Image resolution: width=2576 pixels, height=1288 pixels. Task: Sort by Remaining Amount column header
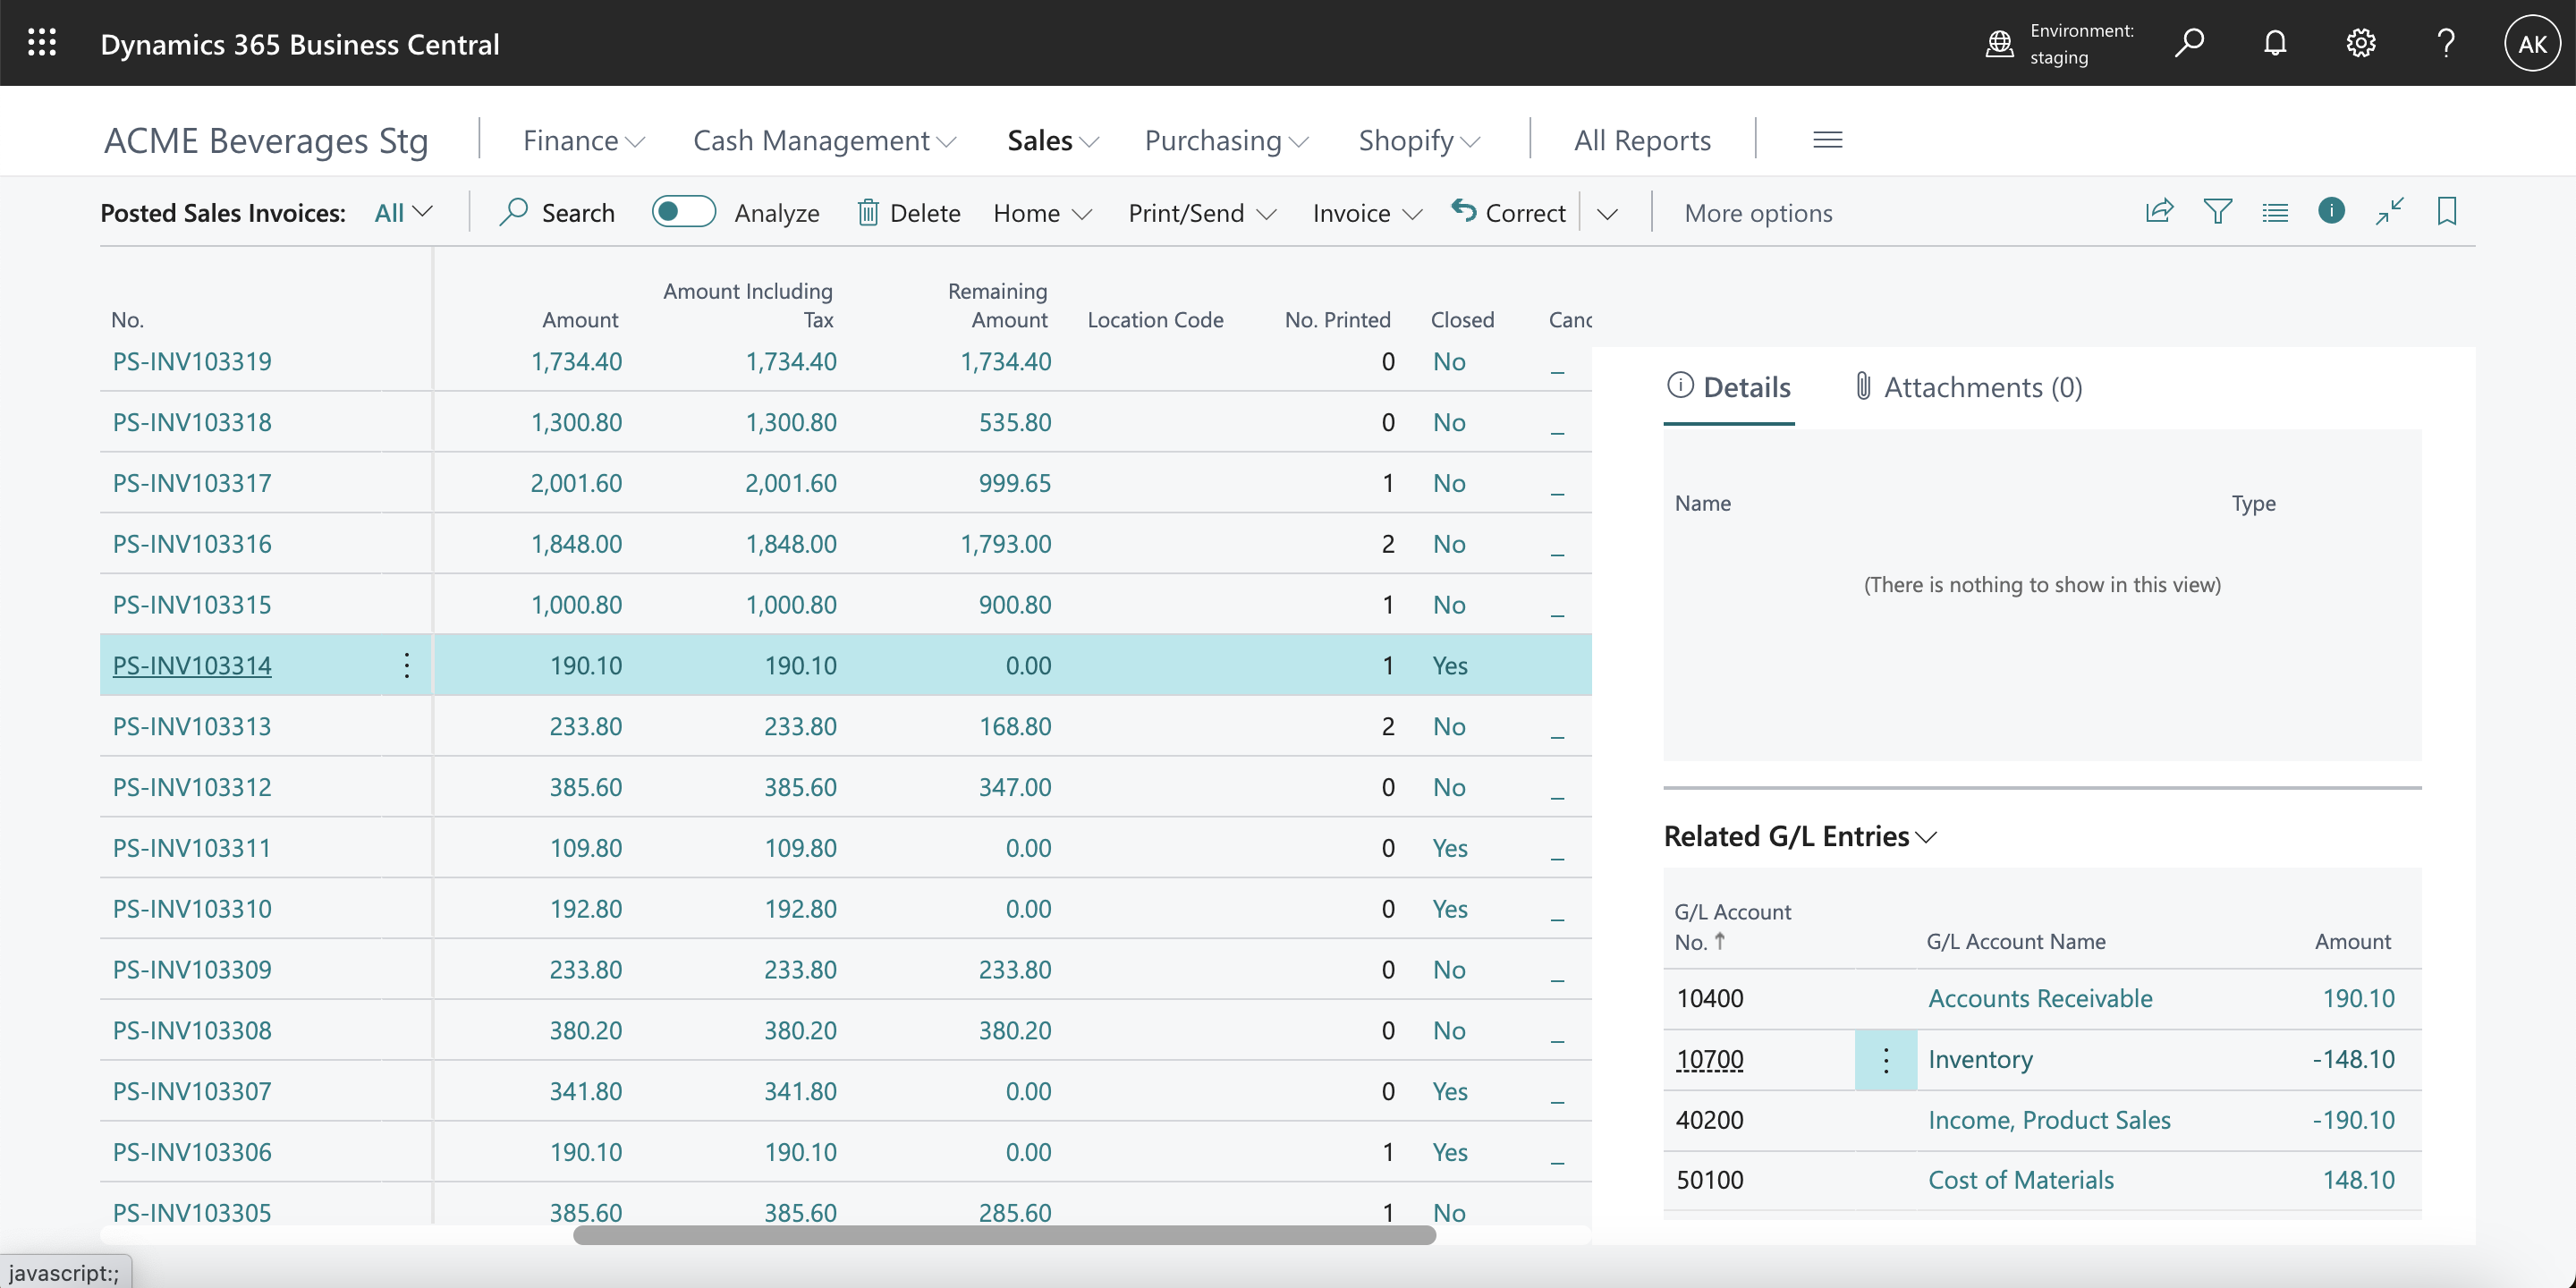point(997,305)
